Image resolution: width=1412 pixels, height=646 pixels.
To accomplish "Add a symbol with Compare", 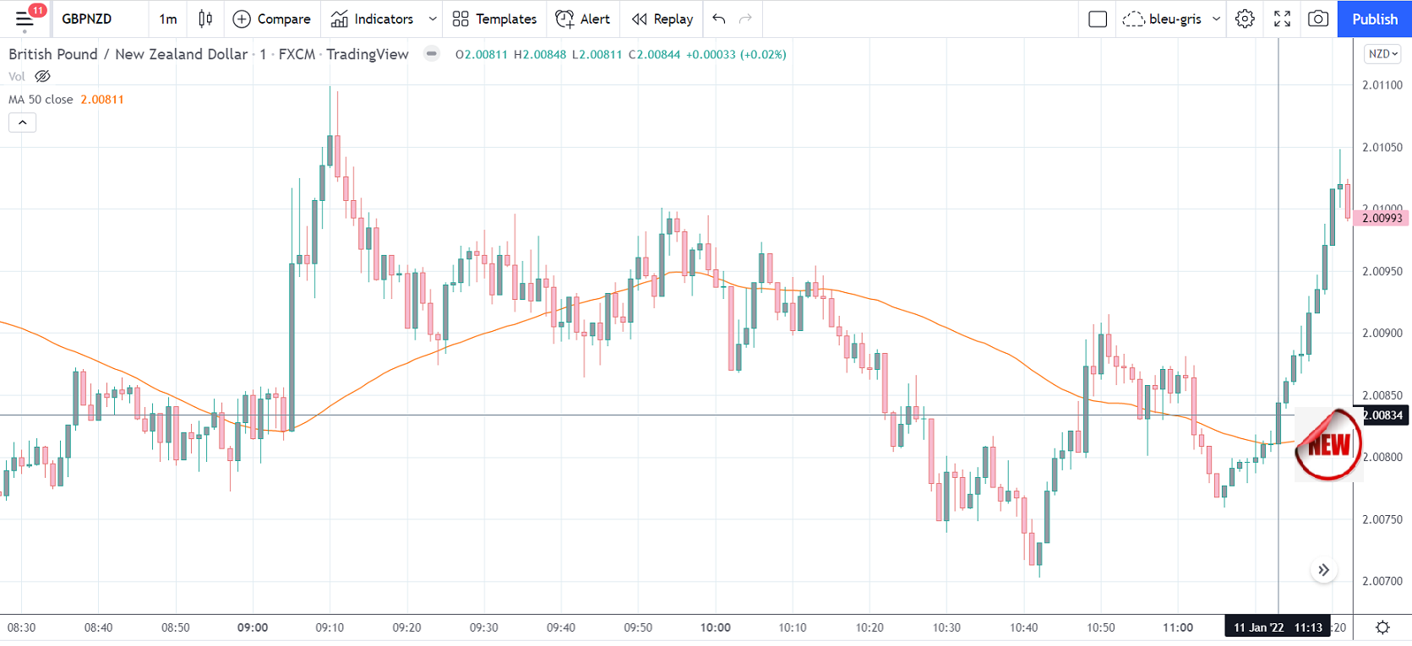I will pos(272,19).
